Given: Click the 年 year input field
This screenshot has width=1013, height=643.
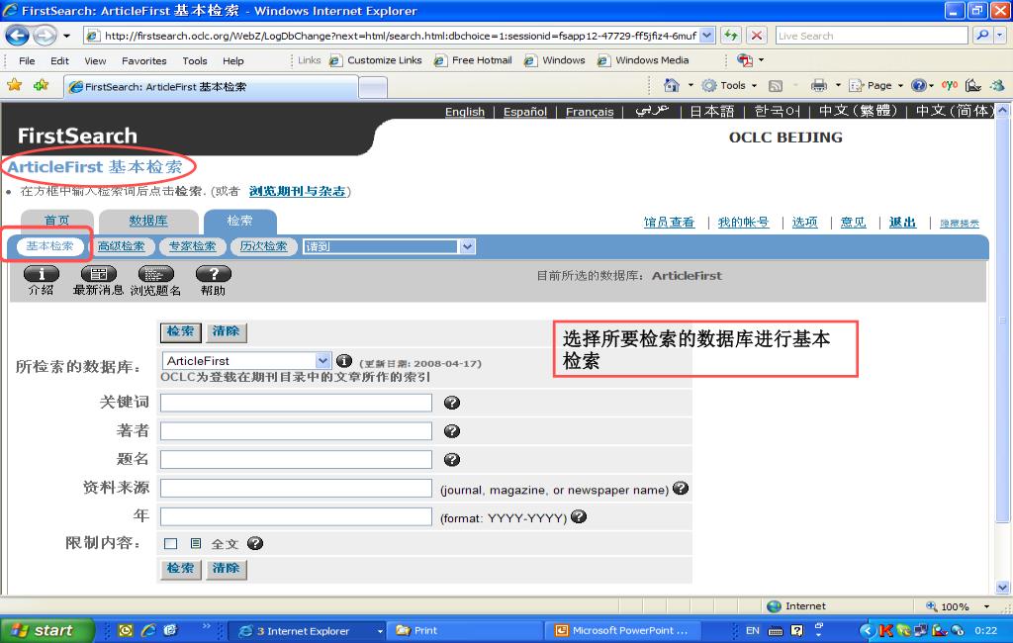Looking at the screenshot, I should (x=296, y=516).
